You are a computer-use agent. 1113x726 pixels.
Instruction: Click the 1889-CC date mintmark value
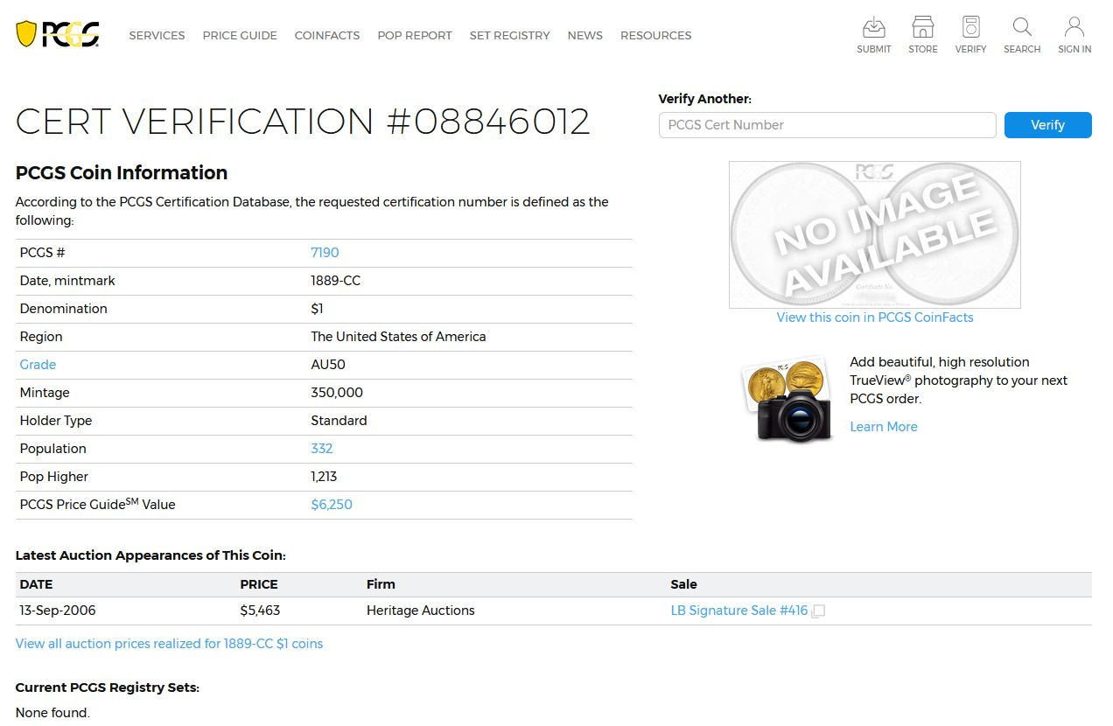pyautogui.click(x=335, y=281)
